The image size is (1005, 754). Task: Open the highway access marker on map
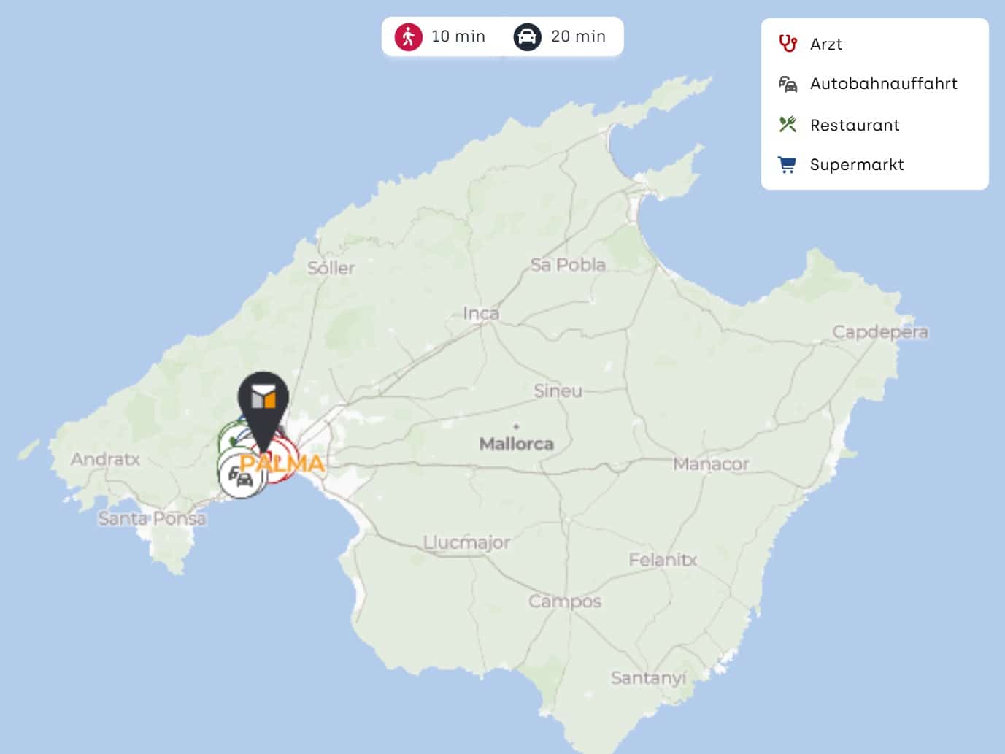click(x=240, y=477)
